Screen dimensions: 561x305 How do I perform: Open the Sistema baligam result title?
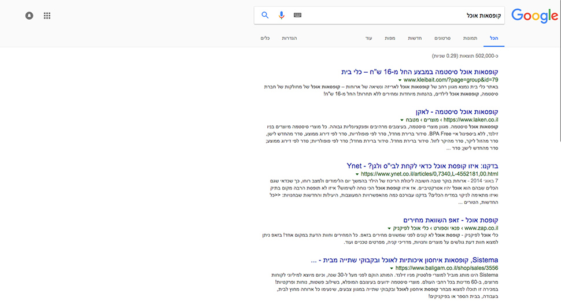pos(405,260)
